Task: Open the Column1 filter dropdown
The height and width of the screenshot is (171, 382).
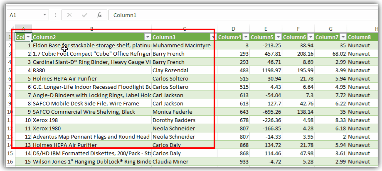Action: coord(29,37)
